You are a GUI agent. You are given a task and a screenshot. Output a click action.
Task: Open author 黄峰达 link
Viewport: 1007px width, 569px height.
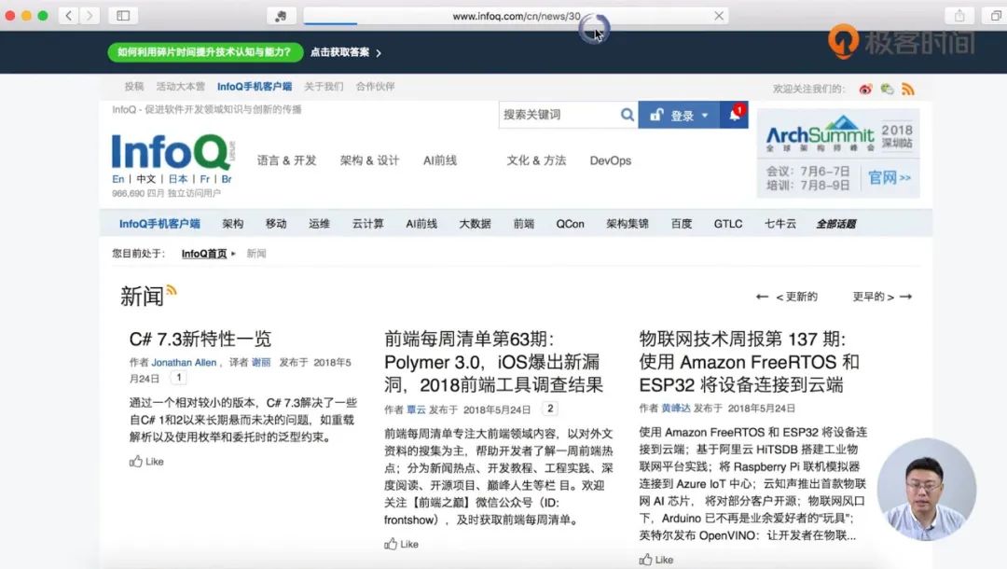pos(676,409)
